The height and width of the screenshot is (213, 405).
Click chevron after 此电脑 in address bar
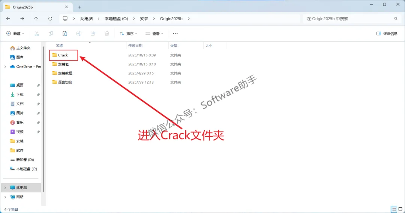click(x=98, y=19)
